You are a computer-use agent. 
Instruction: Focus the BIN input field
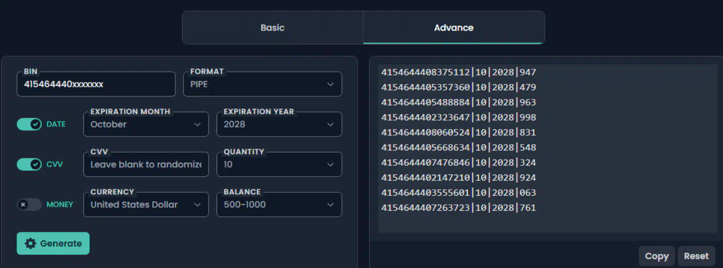tap(96, 84)
